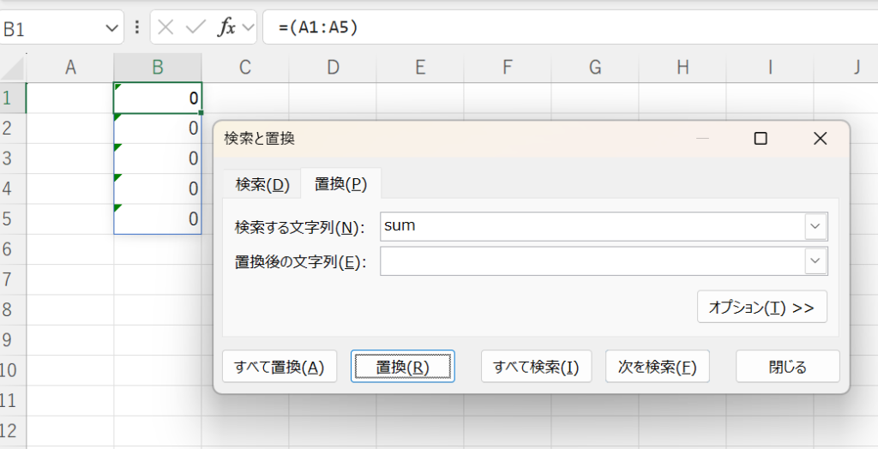878x449 pixels.
Task: Open the 置換後の文字列 history dropdown arrow
Action: 816,260
